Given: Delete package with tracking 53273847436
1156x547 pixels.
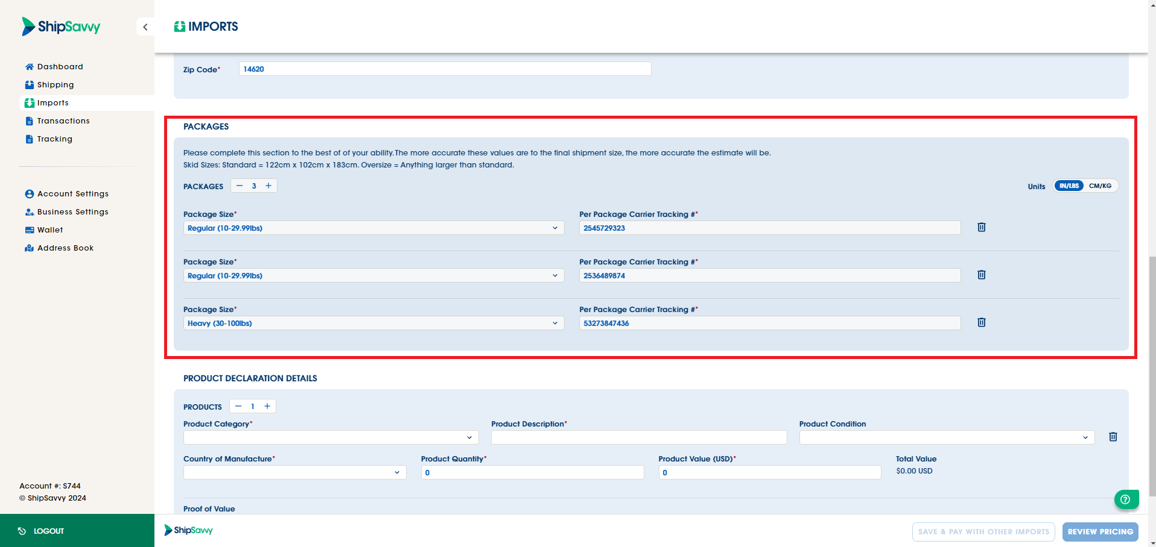Looking at the screenshot, I should pos(982,322).
